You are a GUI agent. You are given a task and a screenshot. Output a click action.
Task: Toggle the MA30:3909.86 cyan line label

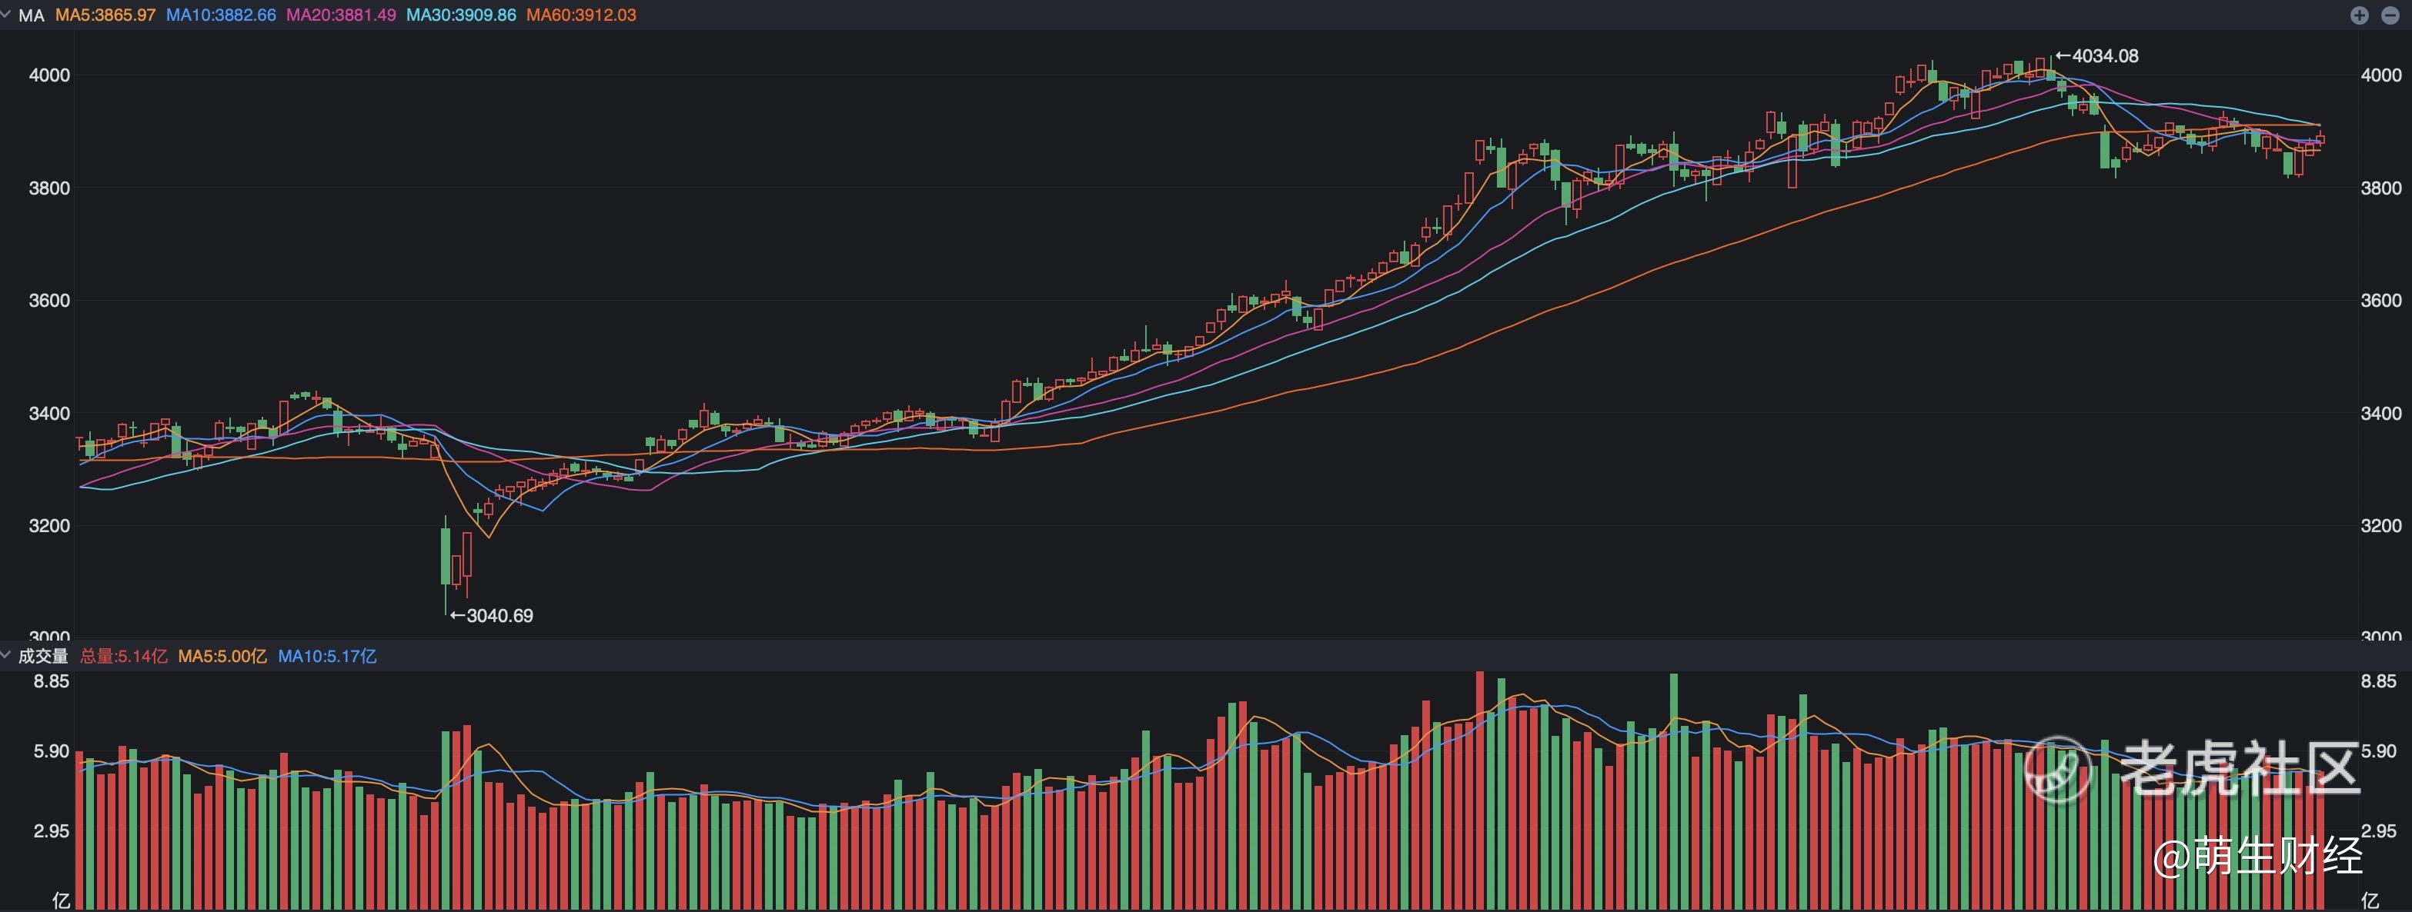[461, 16]
